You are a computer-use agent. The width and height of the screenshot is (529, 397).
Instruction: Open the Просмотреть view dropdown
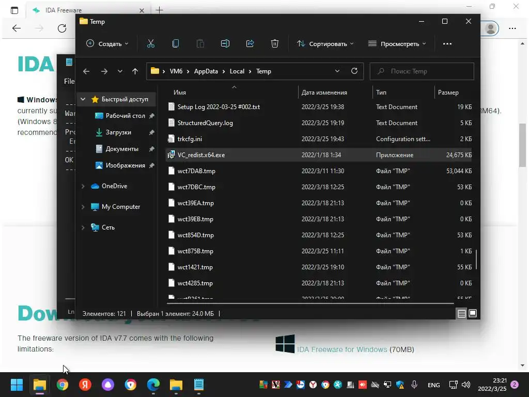(397, 43)
